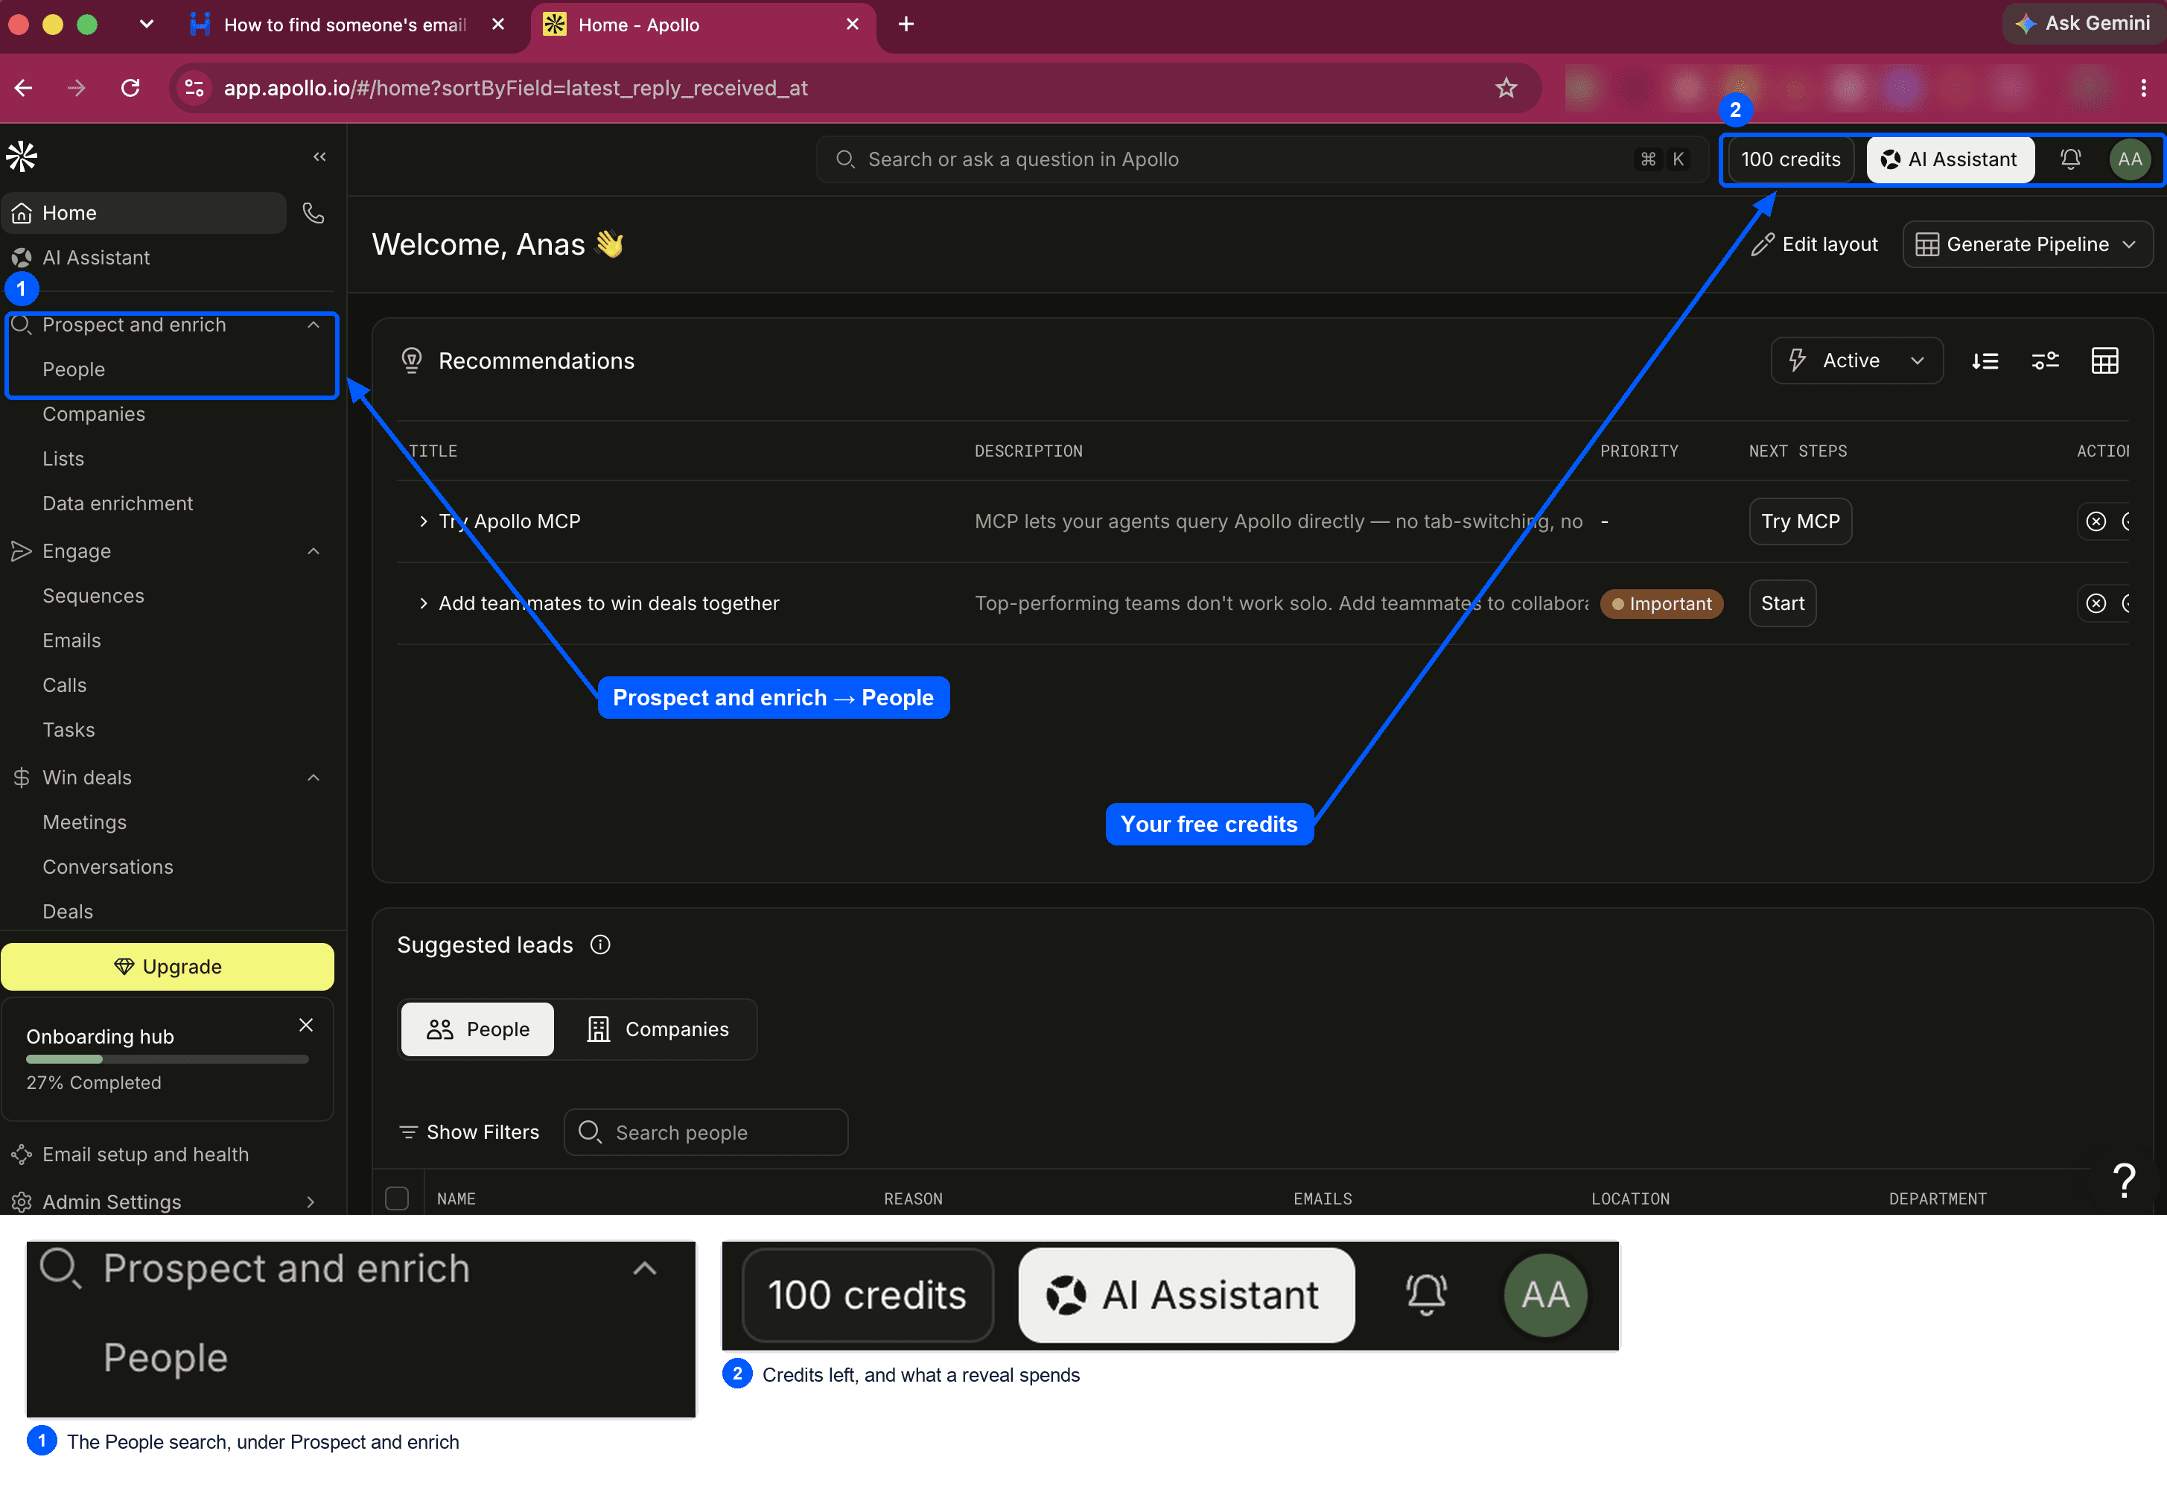This screenshot has height=1486, width=2167.
Task: Dismiss the Add teammates recommendation
Action: coord(2096,603)
